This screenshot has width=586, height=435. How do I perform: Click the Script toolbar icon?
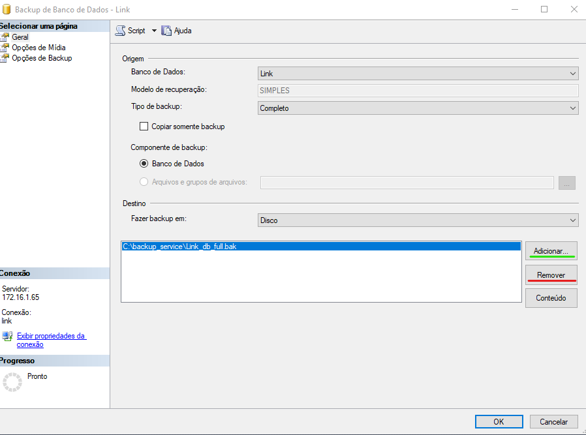120,31
